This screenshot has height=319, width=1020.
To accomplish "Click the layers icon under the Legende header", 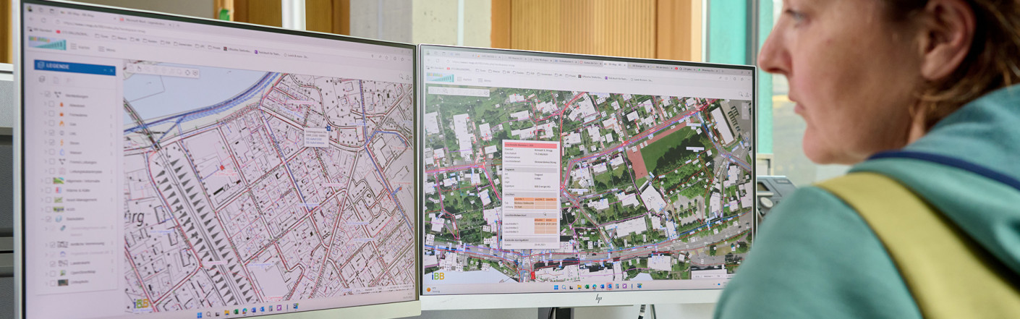I will [42, 80].
